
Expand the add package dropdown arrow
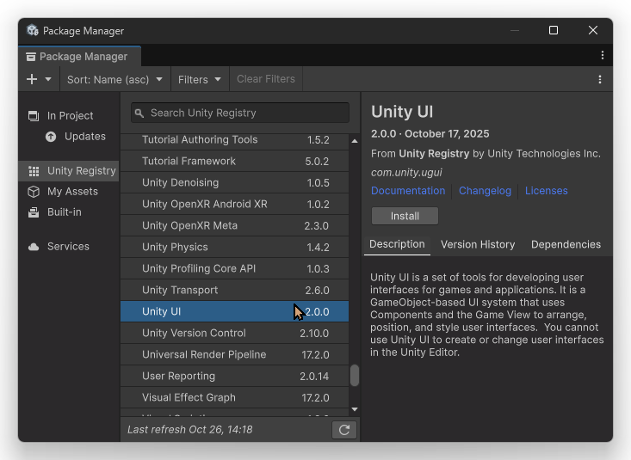pos(48,79)
